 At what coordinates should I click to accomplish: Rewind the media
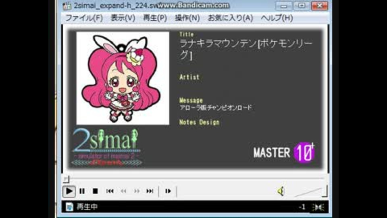pyautogui.click(x=123, y=191)
